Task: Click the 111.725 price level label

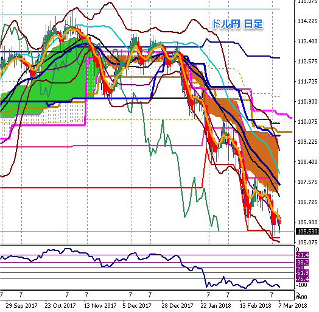Action: (307, 82)
